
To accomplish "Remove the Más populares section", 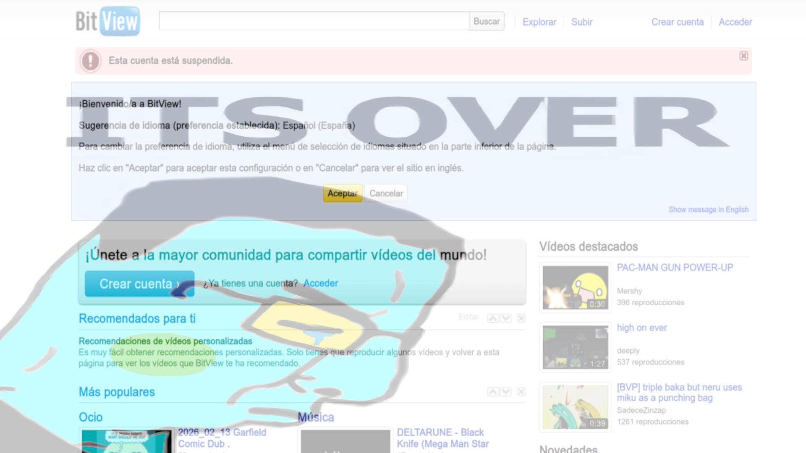I will coord(521,392).
